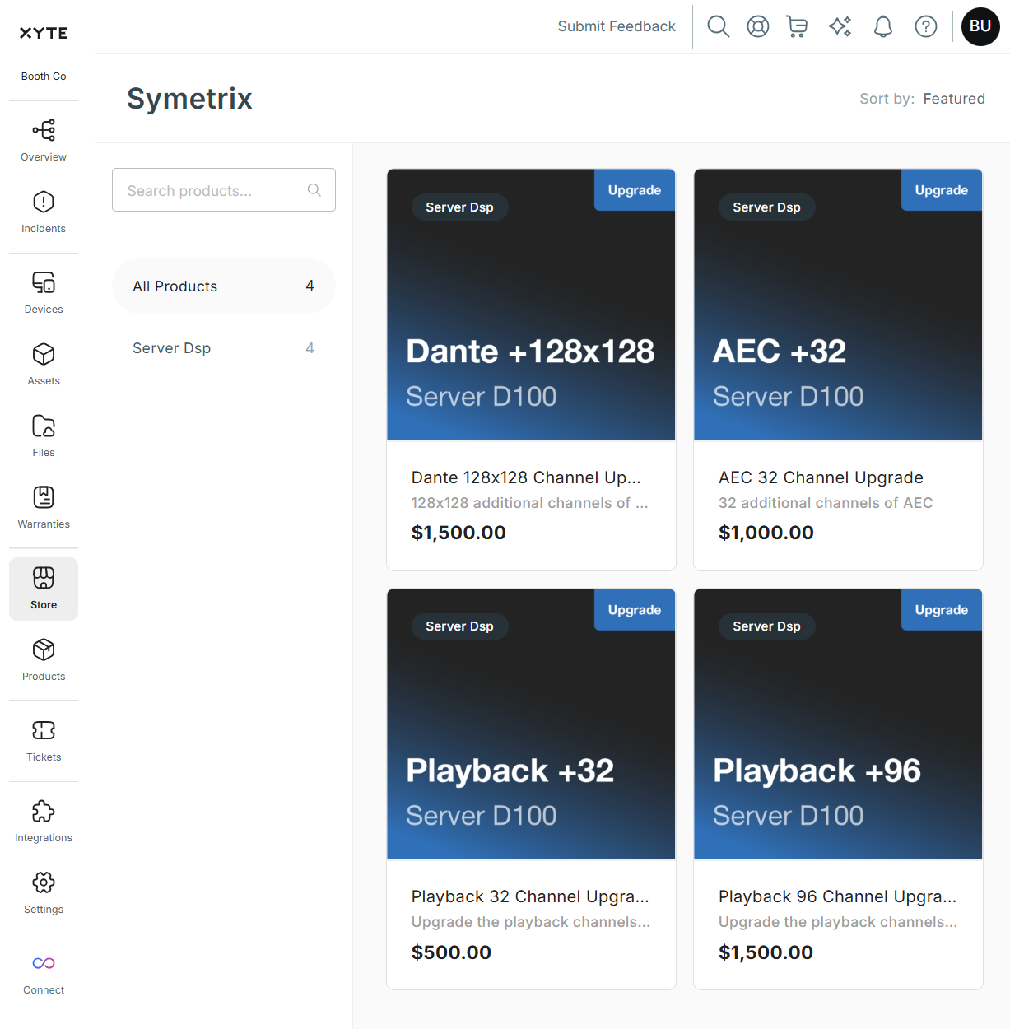Image resolution: width=1010 pixels, height=1029 pixels.
Task: Open search from the top bar magnifier
Action: [x=719, y=26]
